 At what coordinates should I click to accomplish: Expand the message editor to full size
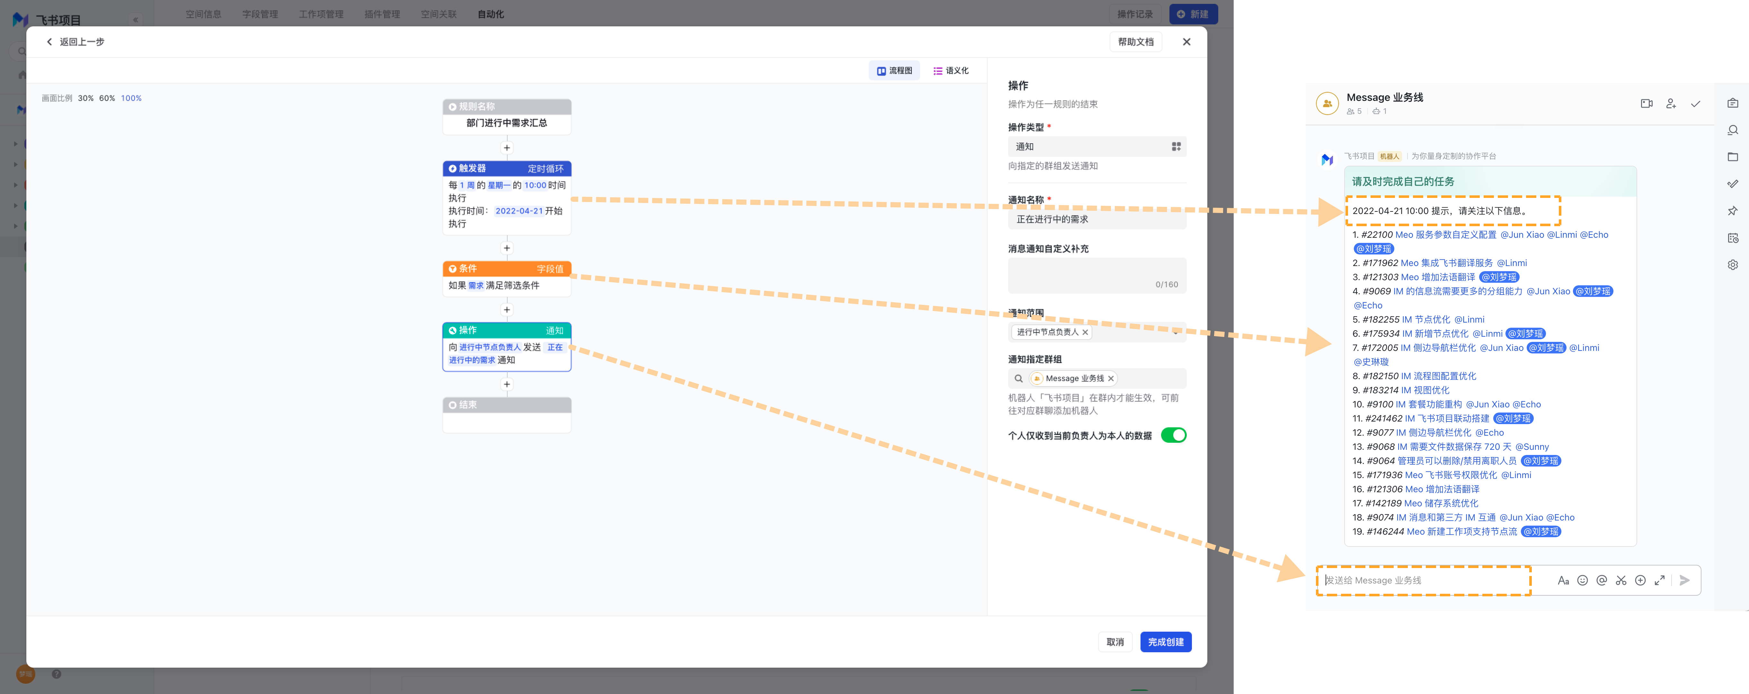click(x=1659, y=581)
